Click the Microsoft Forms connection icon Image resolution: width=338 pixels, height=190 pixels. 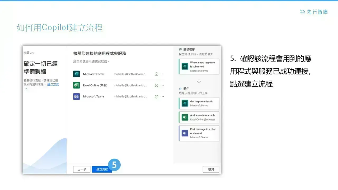76,74
